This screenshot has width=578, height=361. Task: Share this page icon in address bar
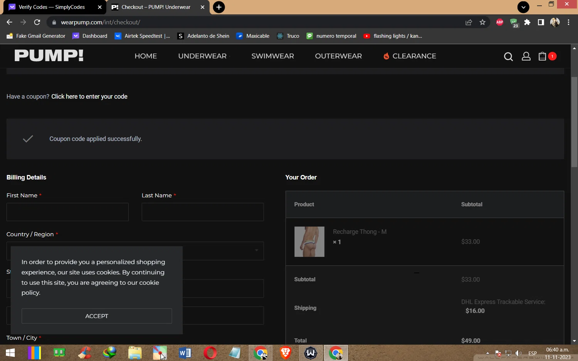[469, 22]
